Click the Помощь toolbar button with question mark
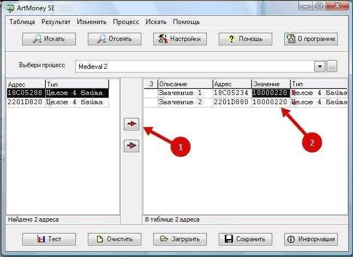353x257 pixels. click(x=246, y=39)
